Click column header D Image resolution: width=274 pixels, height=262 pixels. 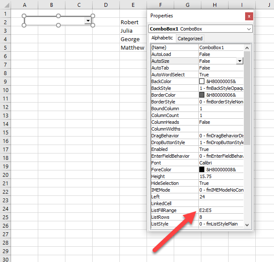coord(106,5)
